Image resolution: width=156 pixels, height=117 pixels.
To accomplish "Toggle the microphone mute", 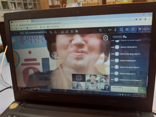I will pyautogui.click(x=115, y=30).
